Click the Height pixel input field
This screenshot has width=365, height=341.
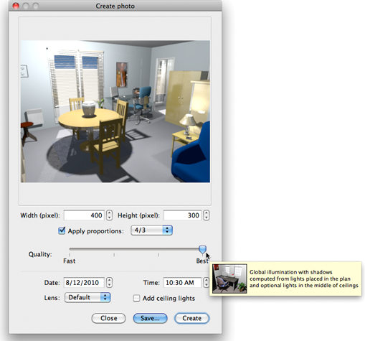point(182,215)
